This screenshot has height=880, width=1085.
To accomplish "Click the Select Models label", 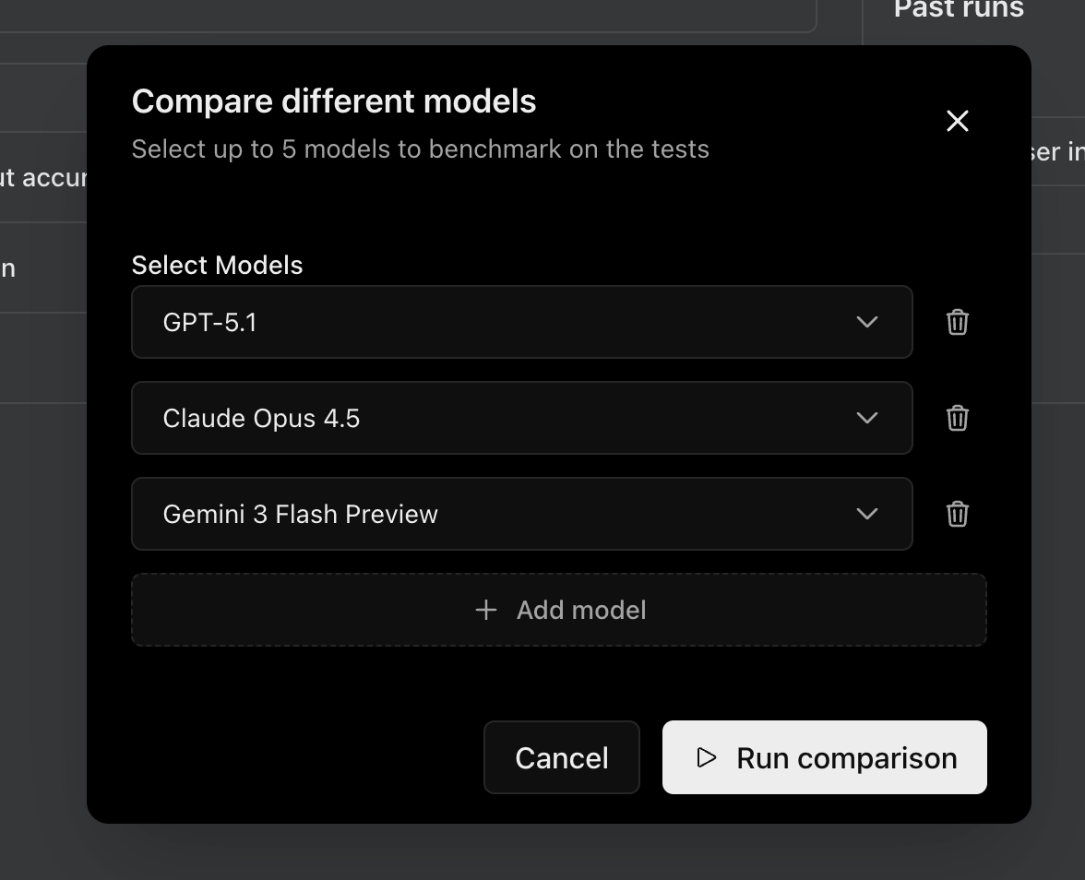I will click(x=217, y=265).
